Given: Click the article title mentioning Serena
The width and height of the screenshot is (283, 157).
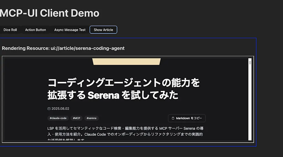Looking at the screenshot, I should click(124, 89).
